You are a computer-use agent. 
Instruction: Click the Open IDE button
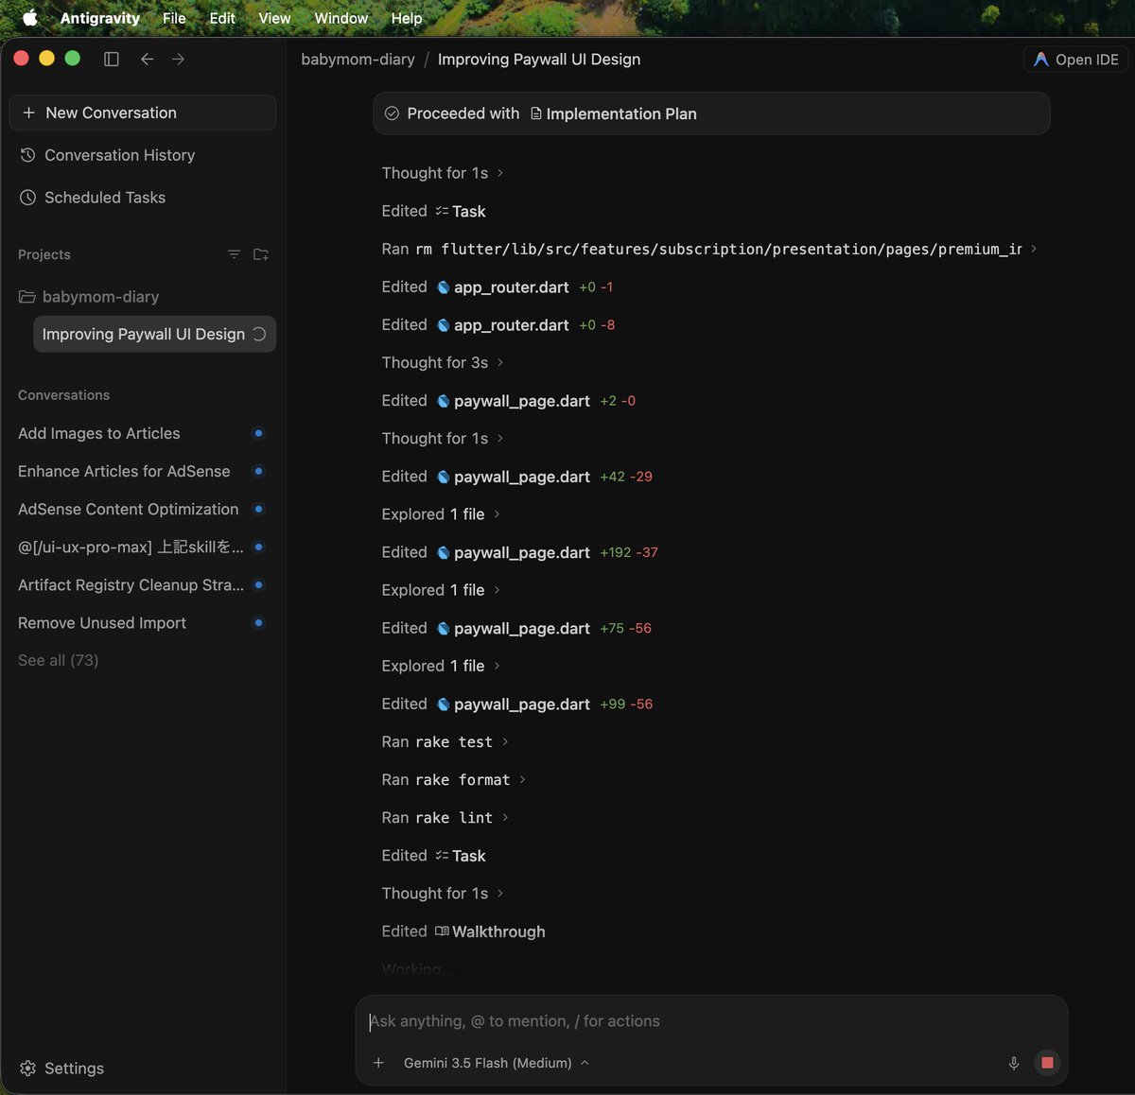(x=1075, y=60)
